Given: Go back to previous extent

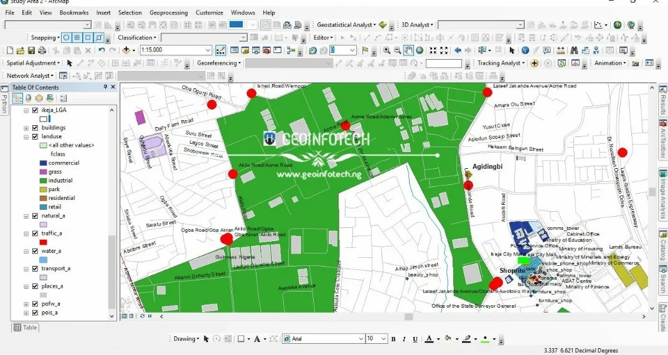Looking at the screenshot, I should (x=458, y=50).
